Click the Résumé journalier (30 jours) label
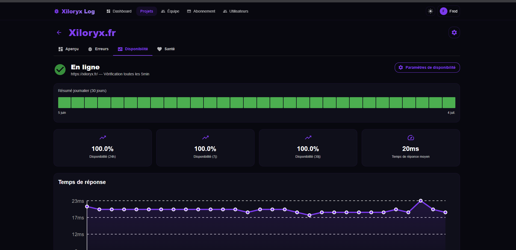 [82, 91]
